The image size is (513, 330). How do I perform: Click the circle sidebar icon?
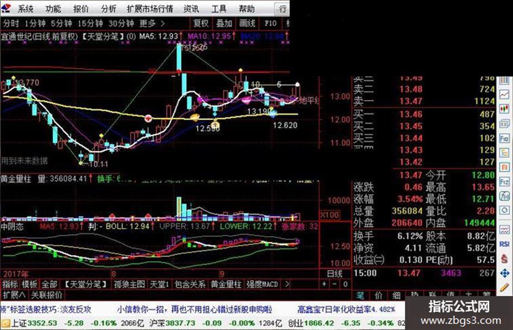(x=504, y=210)
